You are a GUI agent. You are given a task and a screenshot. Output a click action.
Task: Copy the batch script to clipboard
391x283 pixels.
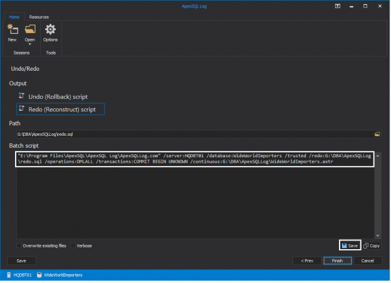372,246
